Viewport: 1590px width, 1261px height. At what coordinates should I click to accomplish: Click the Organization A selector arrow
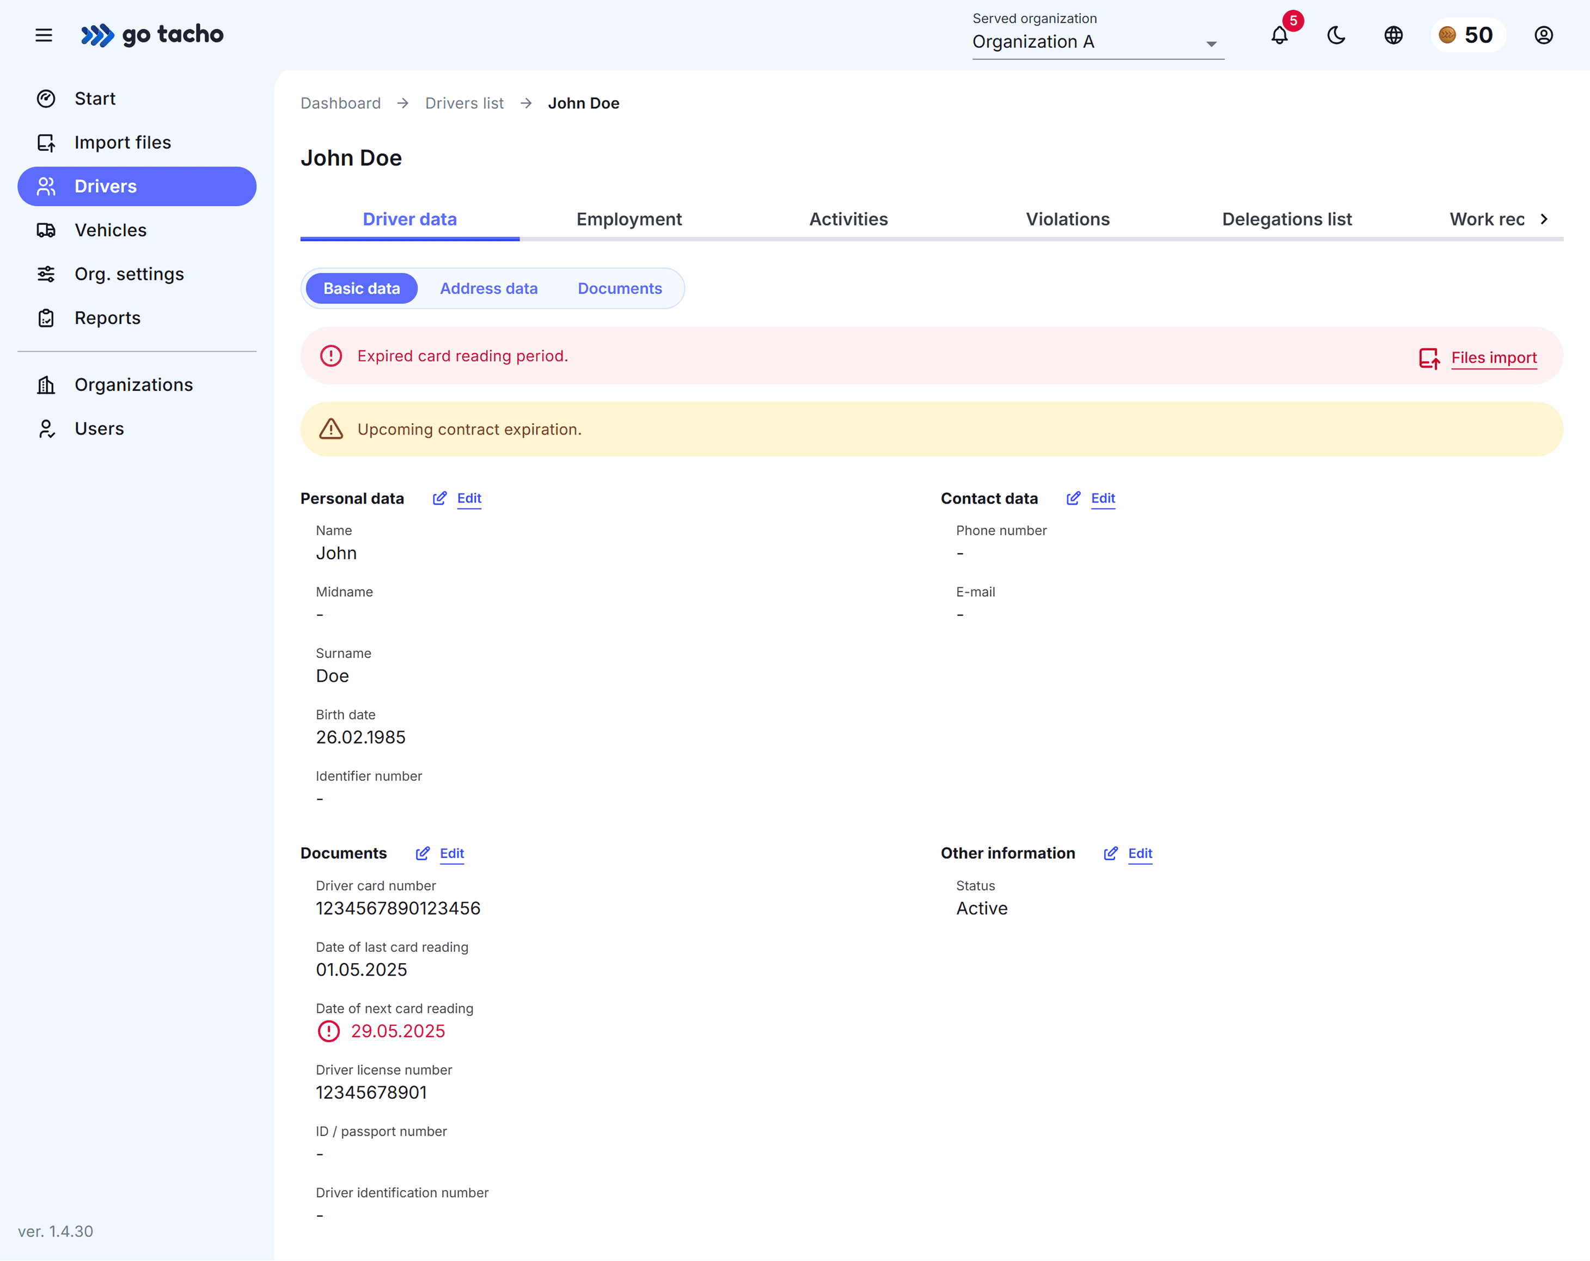point(1210,44)
